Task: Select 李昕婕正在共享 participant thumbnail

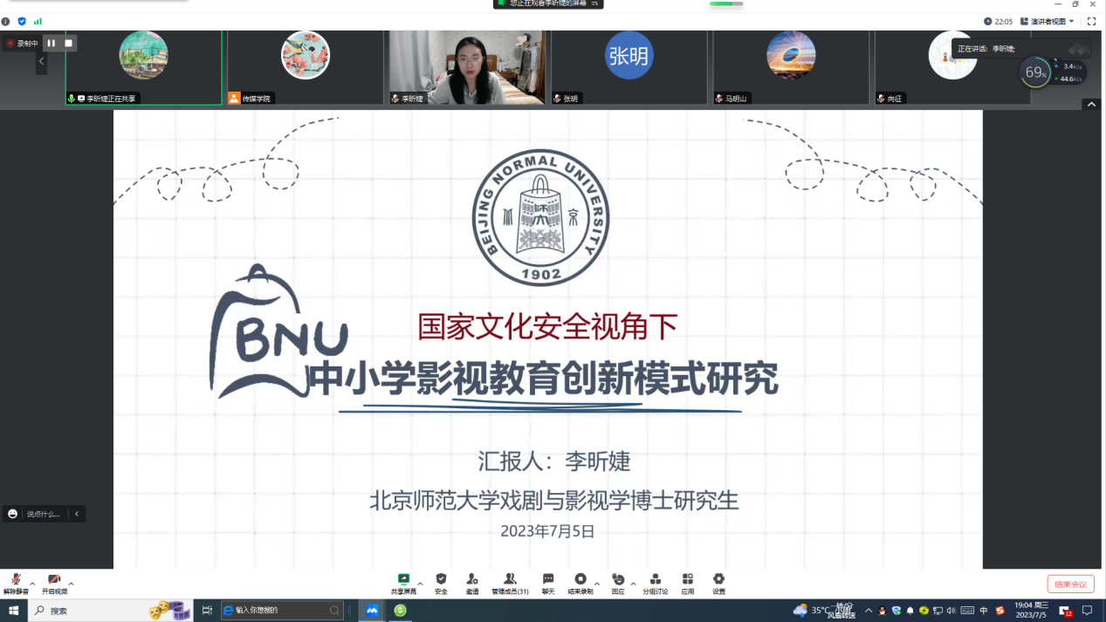Action: [x=144, y=68]
